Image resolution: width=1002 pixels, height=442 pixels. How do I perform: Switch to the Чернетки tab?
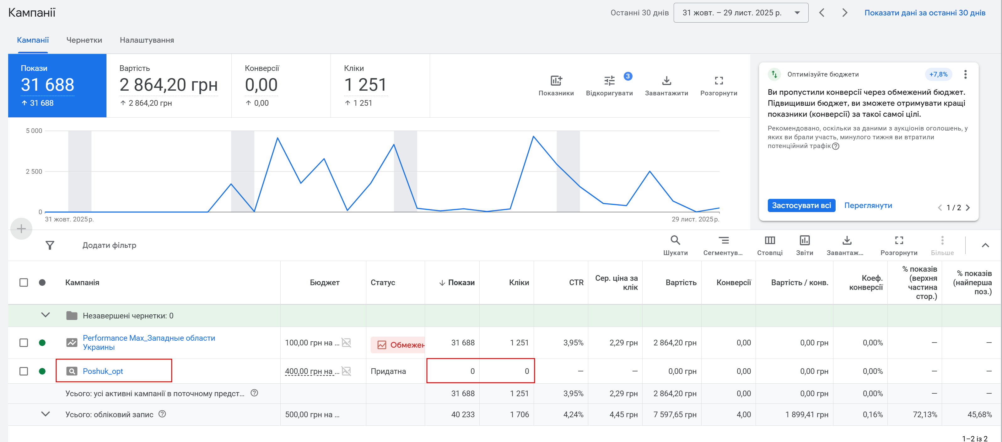84,40
